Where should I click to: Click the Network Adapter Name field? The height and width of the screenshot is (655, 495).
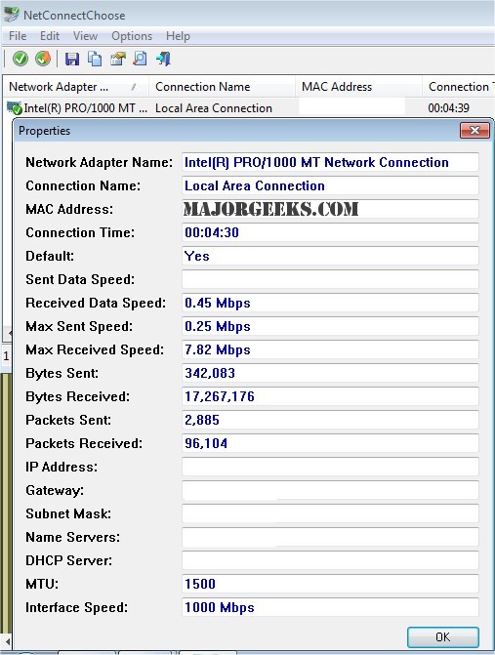tap(330, 162)
